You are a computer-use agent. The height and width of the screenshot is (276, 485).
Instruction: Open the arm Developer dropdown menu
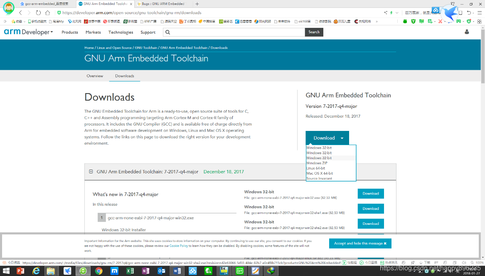coord(28,32)
